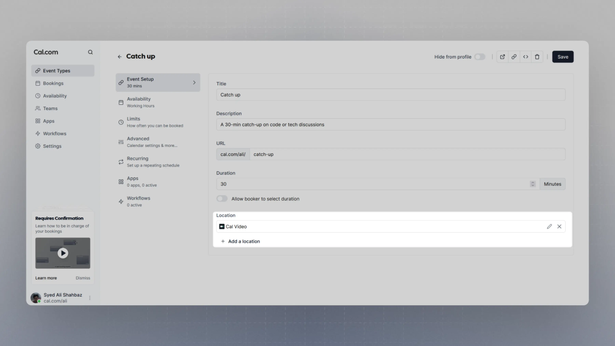Open Bookings in the sidebar
This screenshot has width=615, height=346.
coord(53,84)
